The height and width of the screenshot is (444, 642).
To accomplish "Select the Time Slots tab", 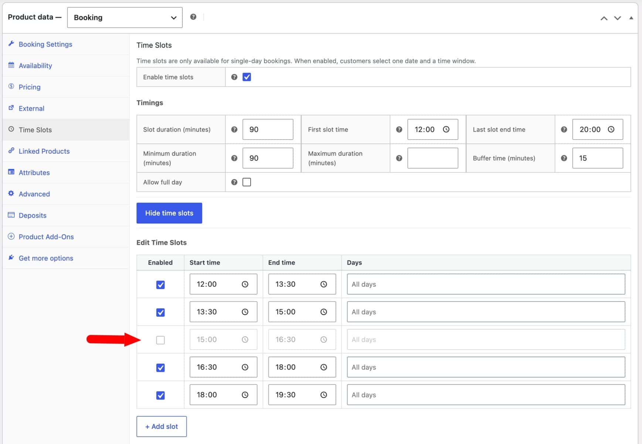I will 66,129.
